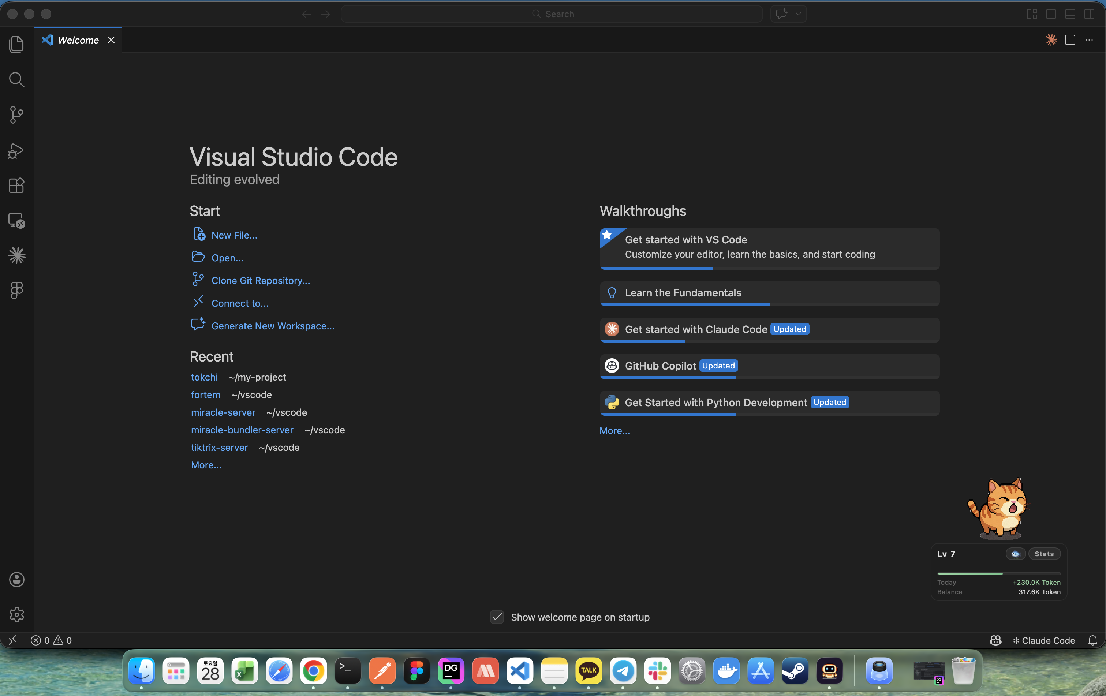
Task: Click Copilot status icon in status bar
Action: coord(995,640)
